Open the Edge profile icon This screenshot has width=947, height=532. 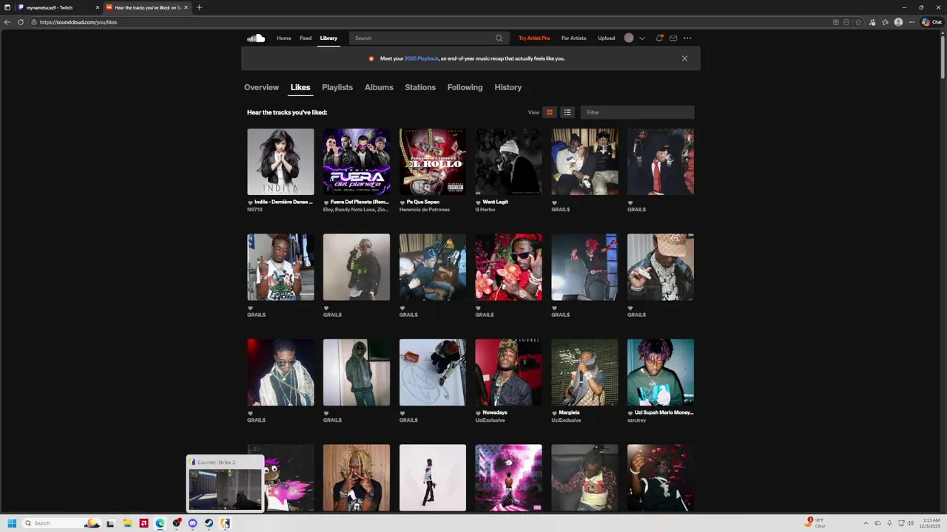898,22
